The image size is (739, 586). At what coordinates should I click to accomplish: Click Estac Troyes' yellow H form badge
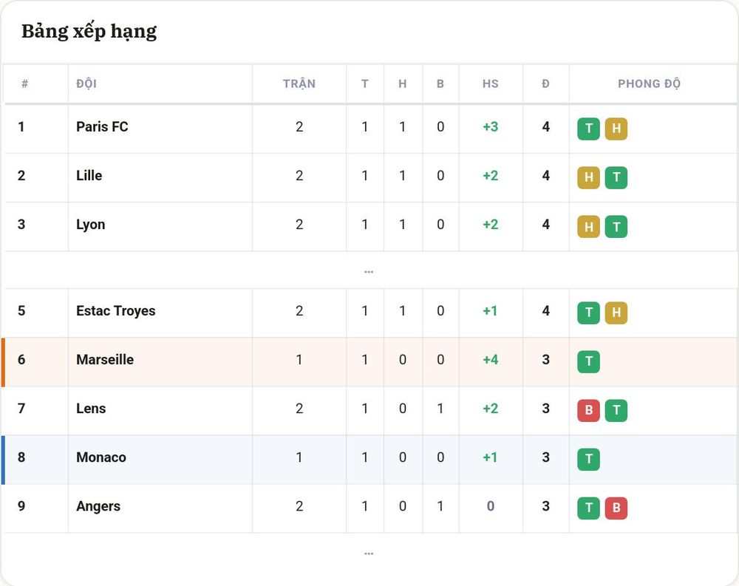point(616,313)
